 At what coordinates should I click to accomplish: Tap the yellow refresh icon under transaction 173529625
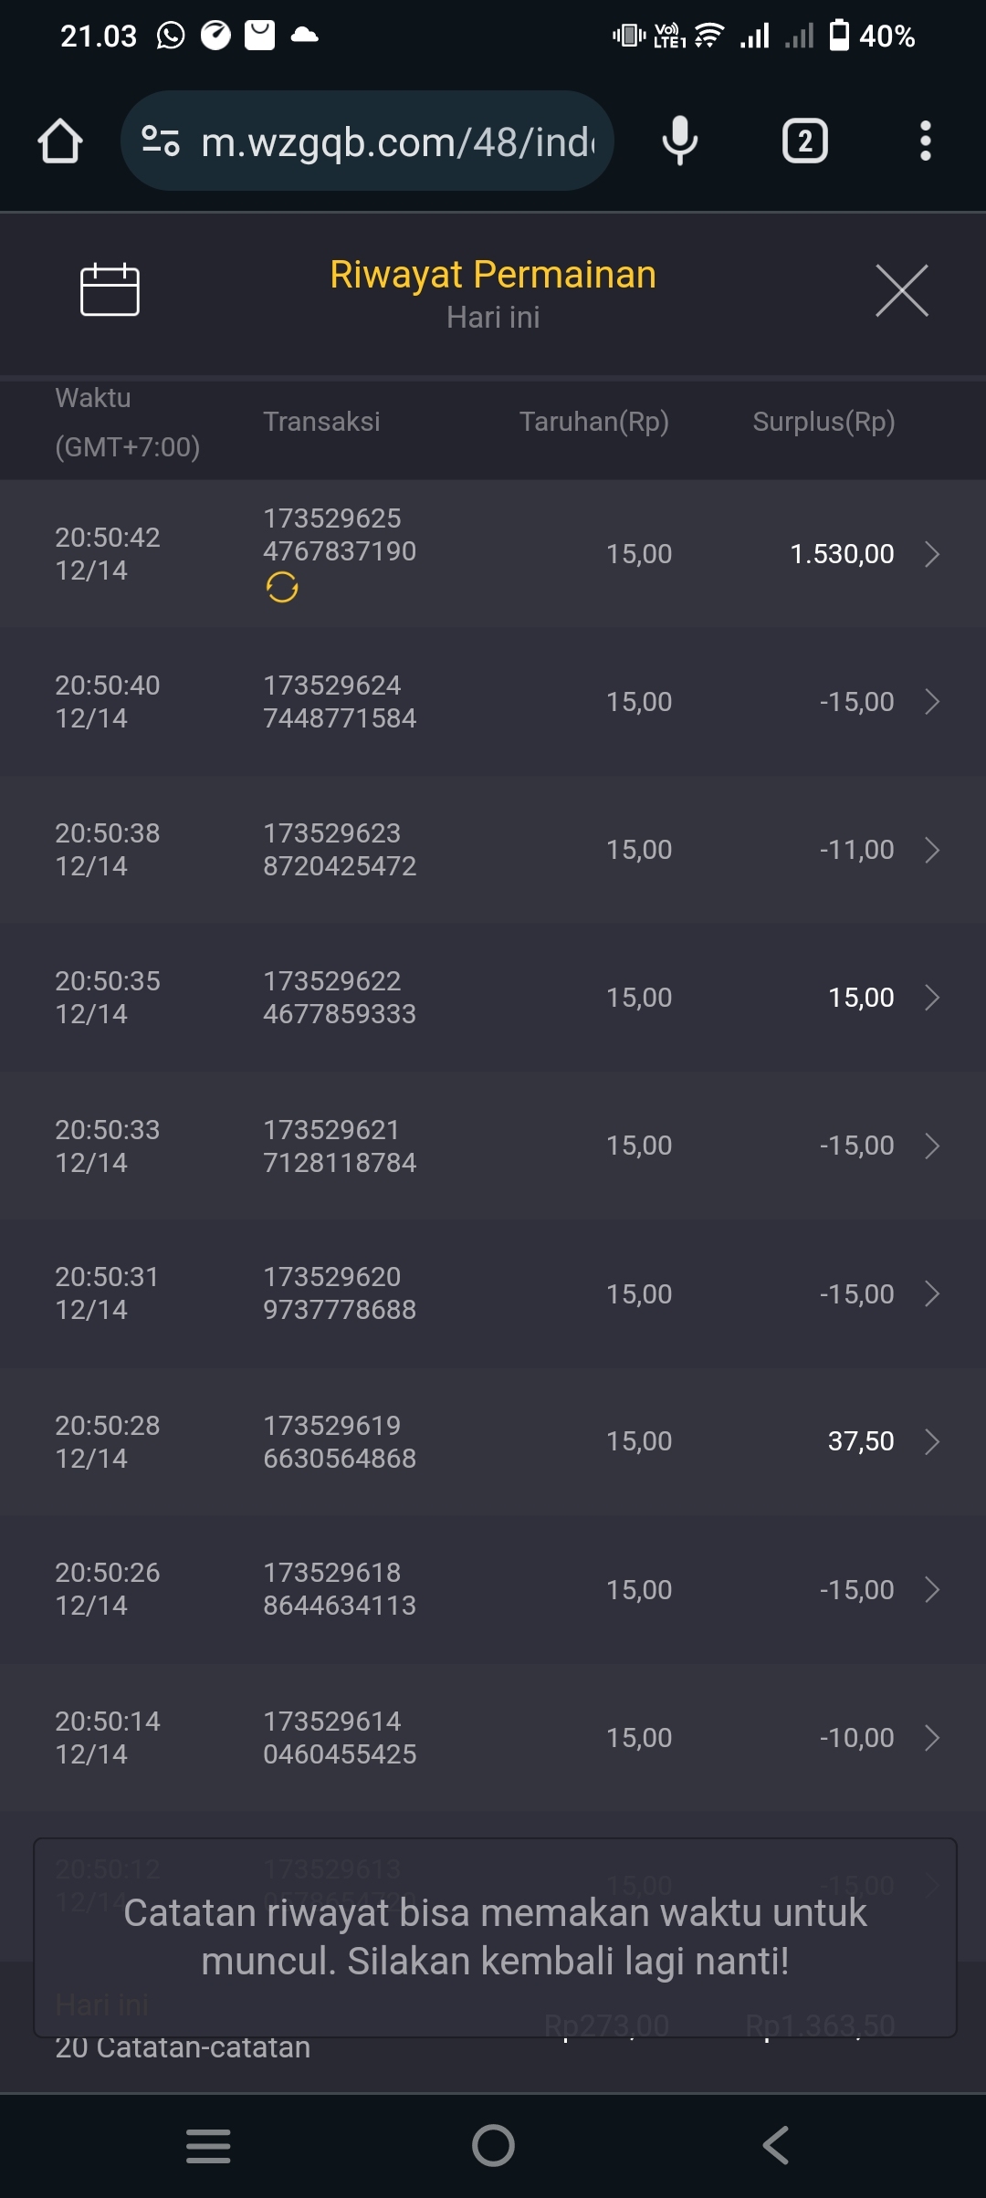282,587
